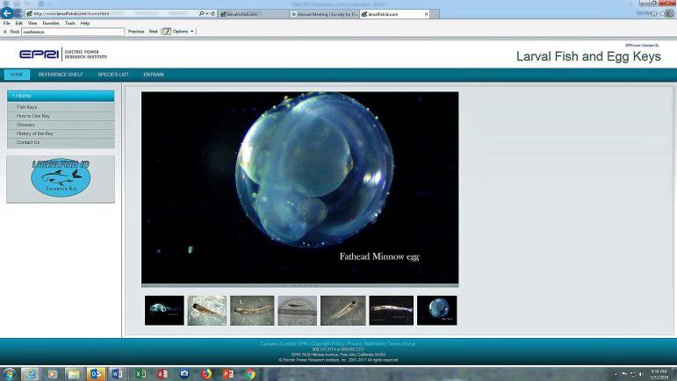Open the View menu
Viewport: 677px width, 381px height.
(32, 24)
